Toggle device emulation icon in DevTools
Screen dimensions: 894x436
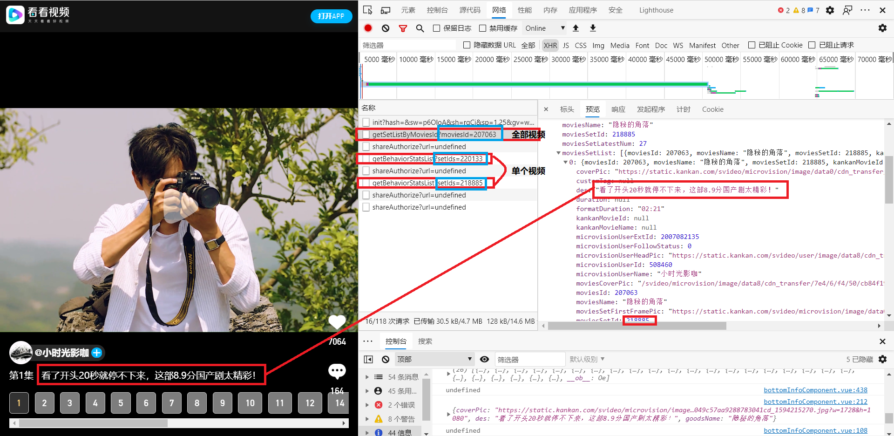(x=386, y=10)
